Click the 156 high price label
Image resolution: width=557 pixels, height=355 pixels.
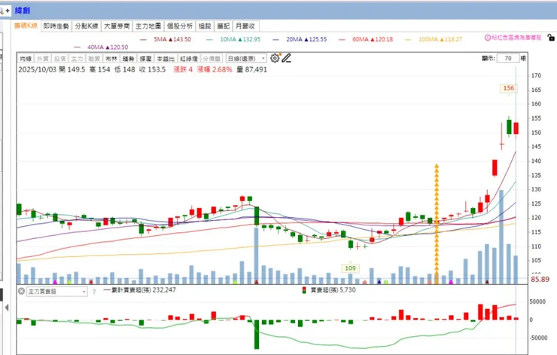(x=508, y=88)
